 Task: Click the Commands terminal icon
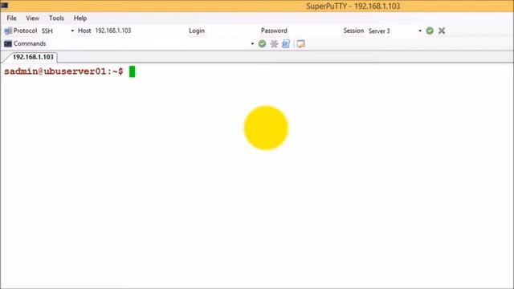[x=8, y=43]
